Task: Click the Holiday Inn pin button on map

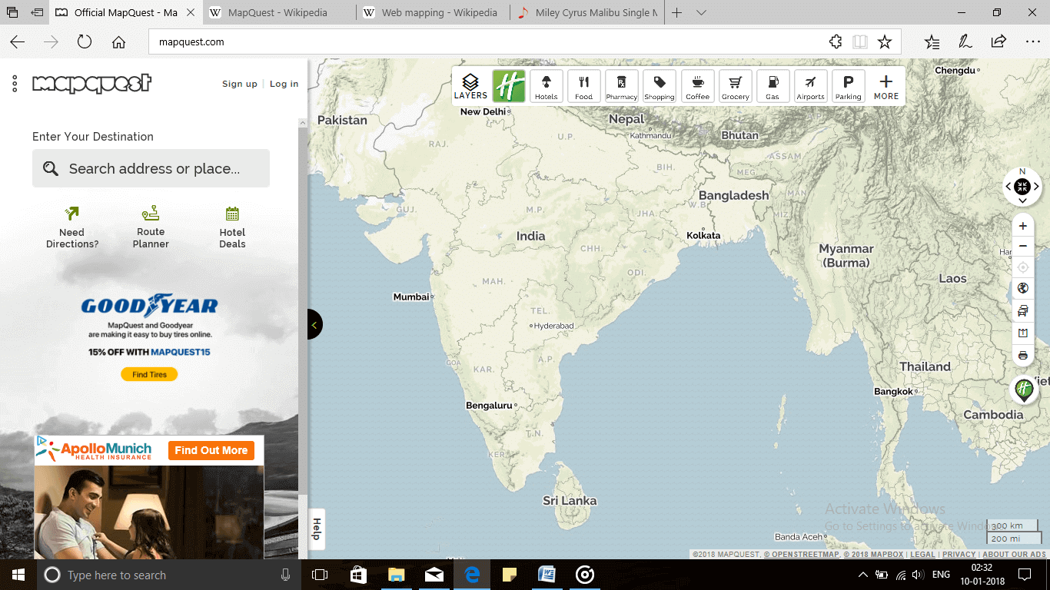Action: (1024, 389)
